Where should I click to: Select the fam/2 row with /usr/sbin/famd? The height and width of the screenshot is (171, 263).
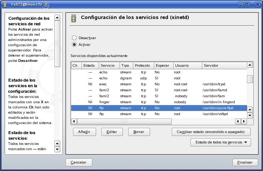[x=159, y=90]
